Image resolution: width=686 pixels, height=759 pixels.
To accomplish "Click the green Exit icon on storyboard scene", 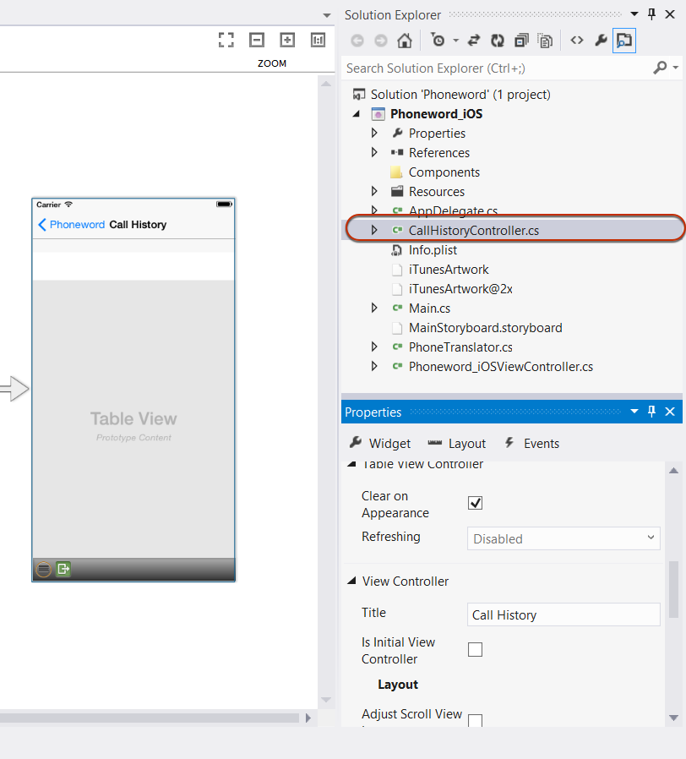I will [63, 569].
